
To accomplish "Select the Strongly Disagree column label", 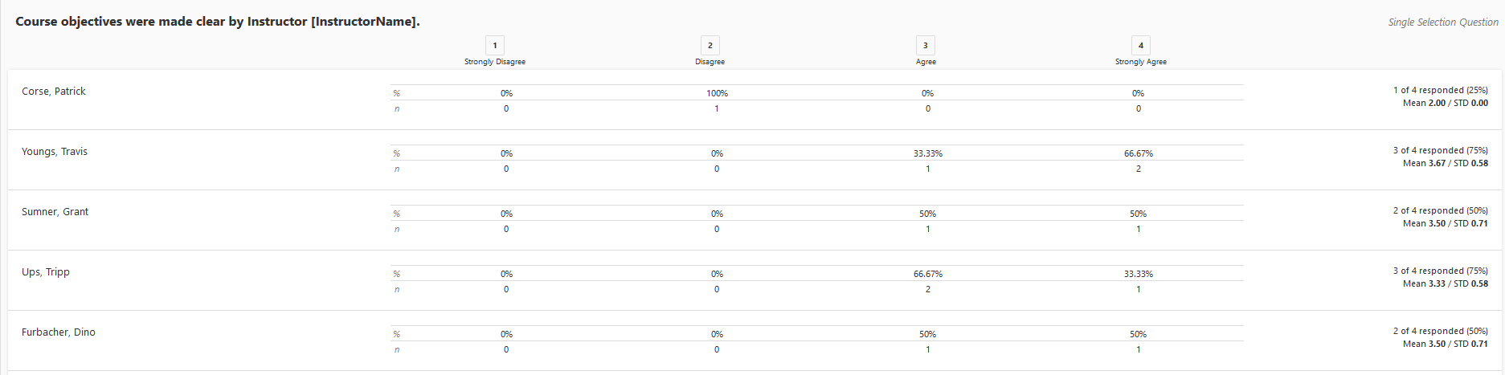I will pyautogui.click(x=495, y=62).
